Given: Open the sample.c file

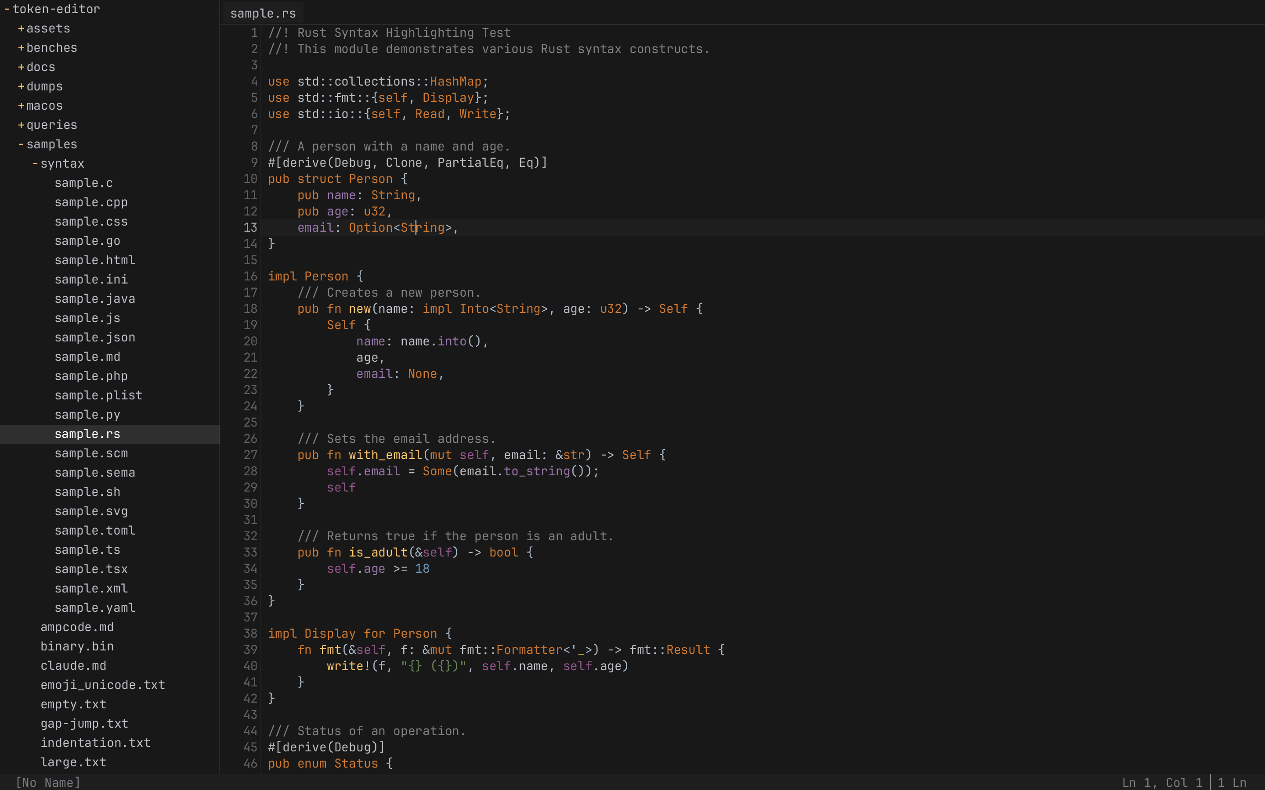Looking at the screenshot, I should click(x=83, y=182).
